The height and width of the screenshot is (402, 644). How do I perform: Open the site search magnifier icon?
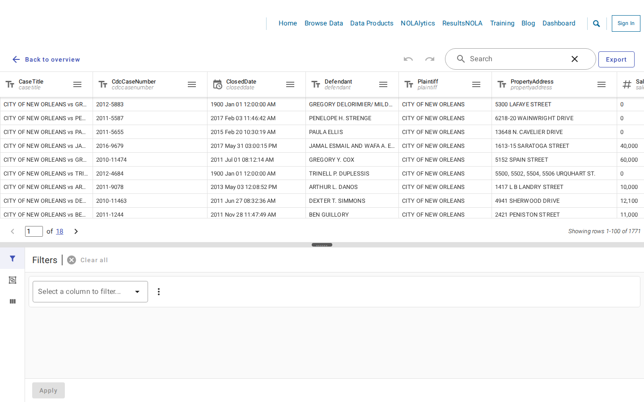(x=597, y=24)
